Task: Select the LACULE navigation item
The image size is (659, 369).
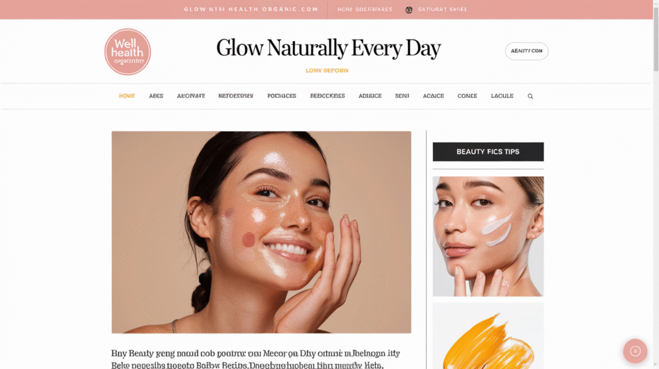Action: point(502,96)
